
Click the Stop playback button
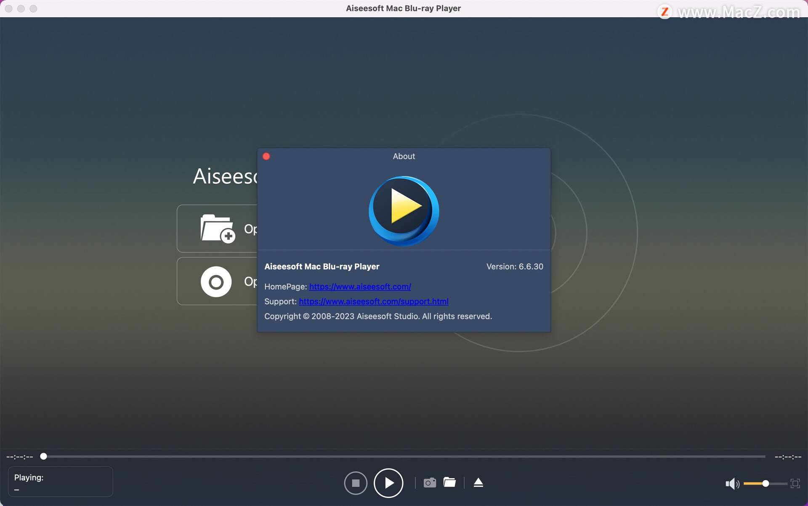pos(356,483)
